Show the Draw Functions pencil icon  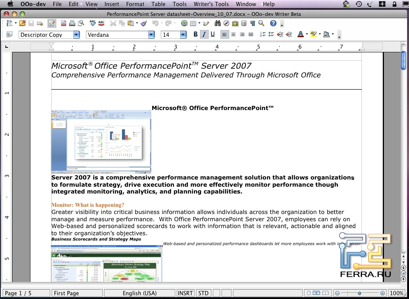206,24
